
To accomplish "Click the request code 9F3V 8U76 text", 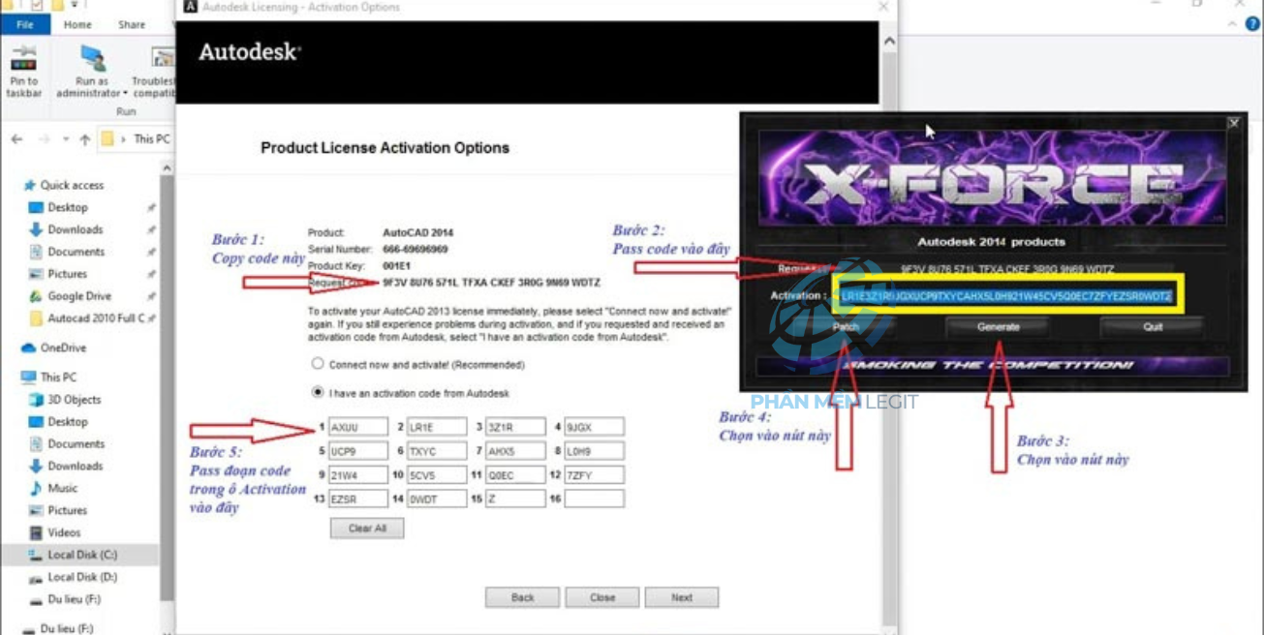I will click(491, 283).
